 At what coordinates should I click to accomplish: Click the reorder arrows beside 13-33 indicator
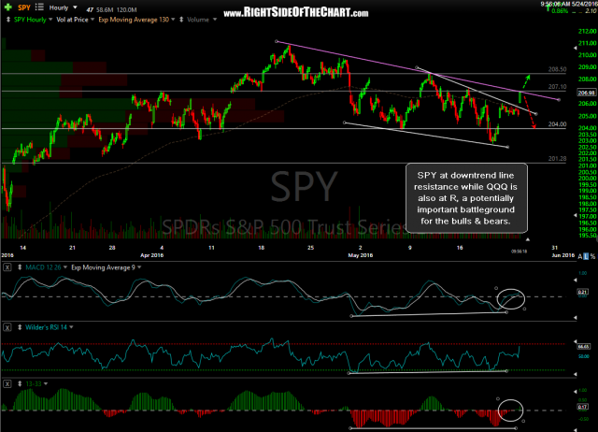click(20, 384)
